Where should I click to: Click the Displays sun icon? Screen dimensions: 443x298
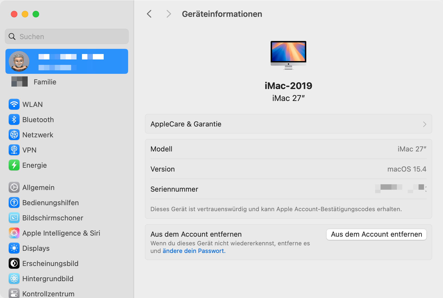[x=14, y=248]
